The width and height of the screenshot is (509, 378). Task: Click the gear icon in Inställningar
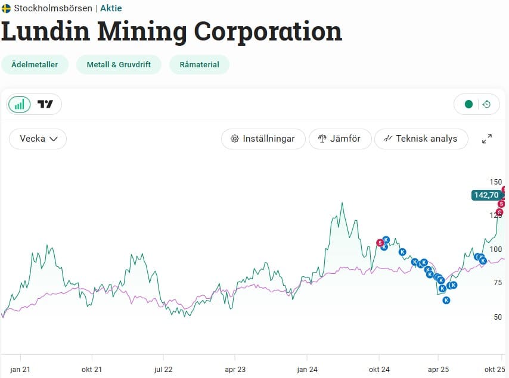pos(235,139)
